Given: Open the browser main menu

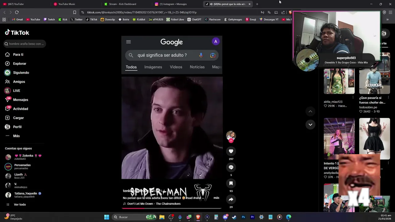Looking at the screenshot, I should coord(390,12).
